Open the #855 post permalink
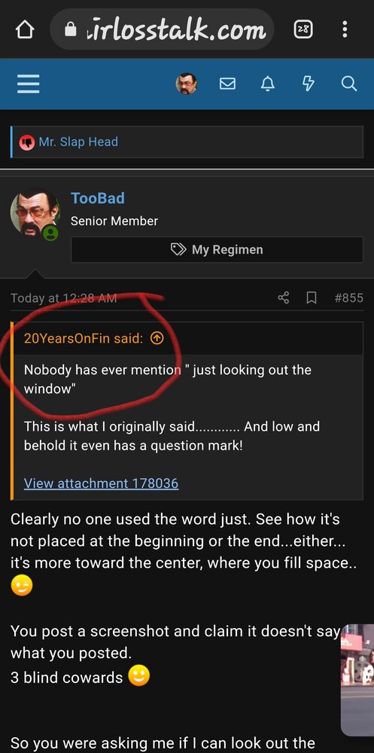Screen dimensions: 374x753 (349, 297)
